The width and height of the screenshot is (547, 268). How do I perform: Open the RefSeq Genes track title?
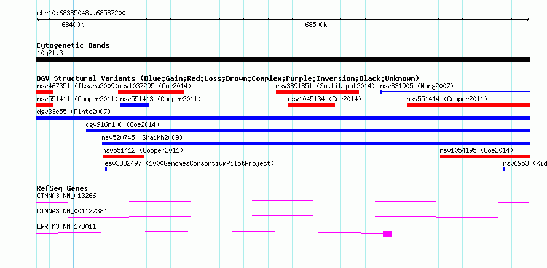click(x=63, y=189)
